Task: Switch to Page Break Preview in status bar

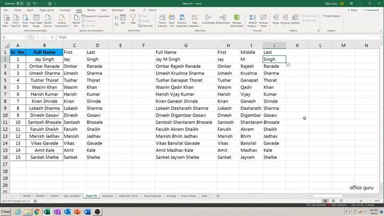Action: point(341,201)
